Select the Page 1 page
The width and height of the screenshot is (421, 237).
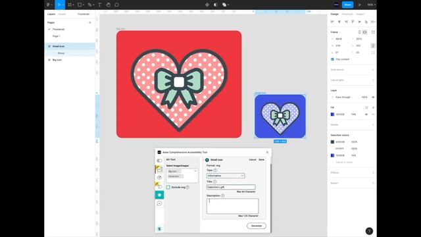(56, 36)
